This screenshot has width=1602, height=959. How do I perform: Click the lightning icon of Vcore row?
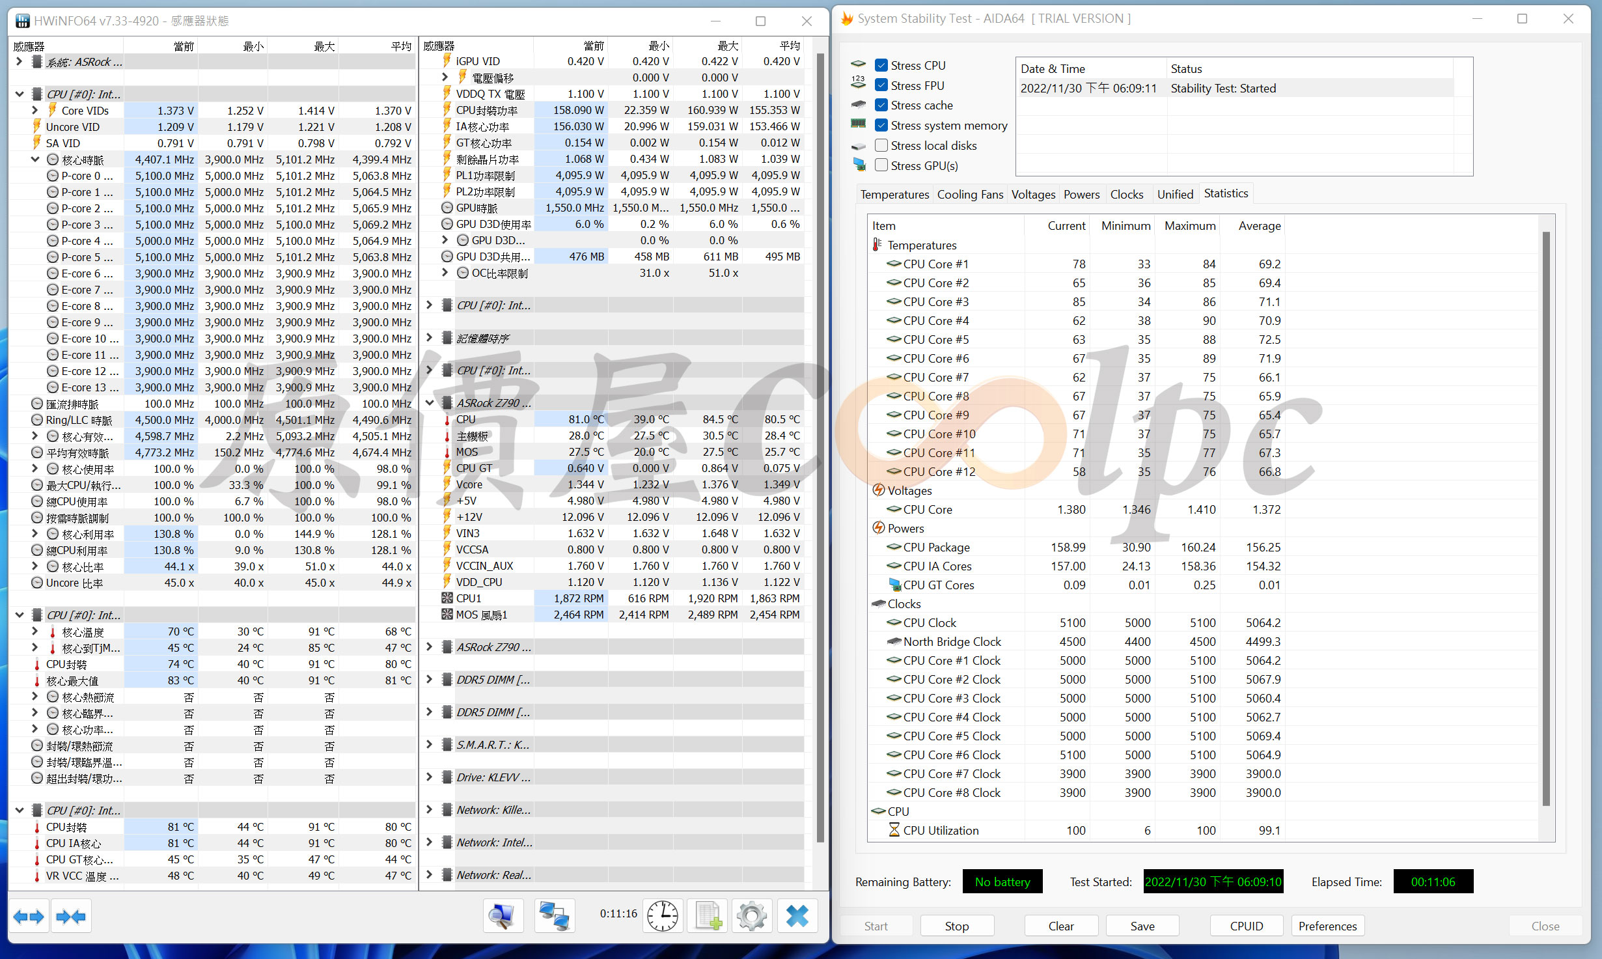(x=447, y=484)
